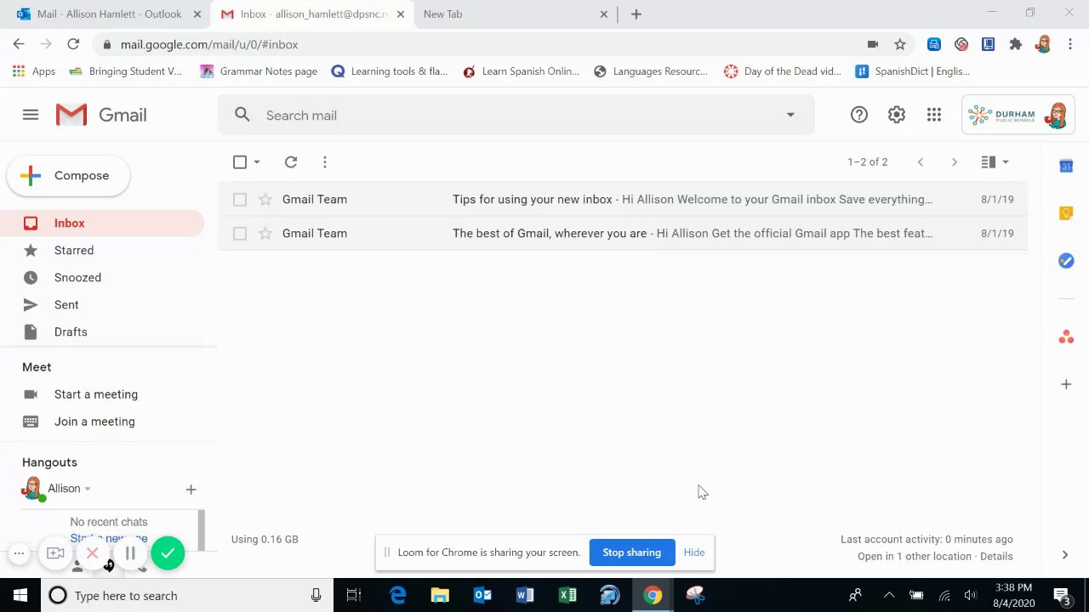Open Google Keep in the side panel

point(1066,213)
